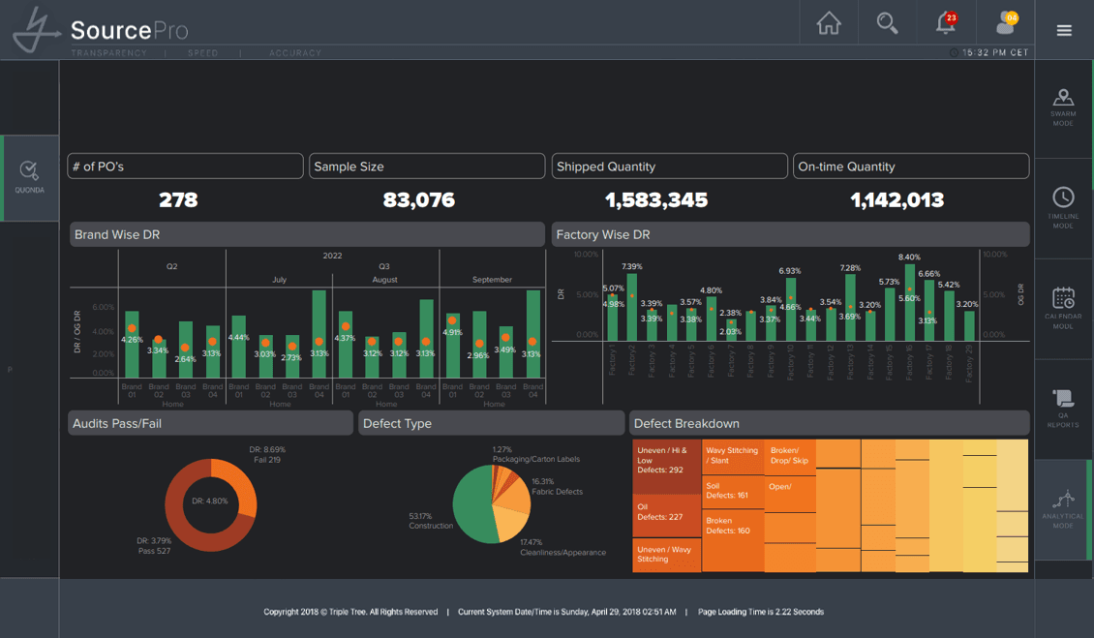Click the 16.31% Fabric Defects label
The width and height of the screenshot is (1094, 638).
coord(557,487)
